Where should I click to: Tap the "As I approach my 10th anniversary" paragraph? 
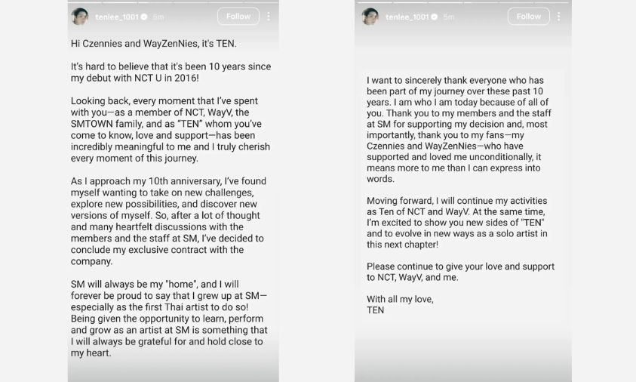167,221
